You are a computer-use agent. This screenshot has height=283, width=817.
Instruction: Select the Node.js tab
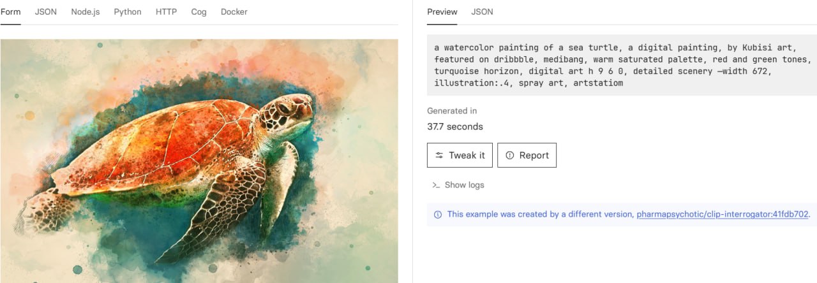tap(86, 11)
